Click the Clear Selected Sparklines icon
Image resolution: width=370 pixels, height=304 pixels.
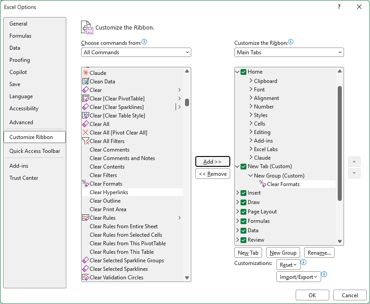[x=86, y=269]
